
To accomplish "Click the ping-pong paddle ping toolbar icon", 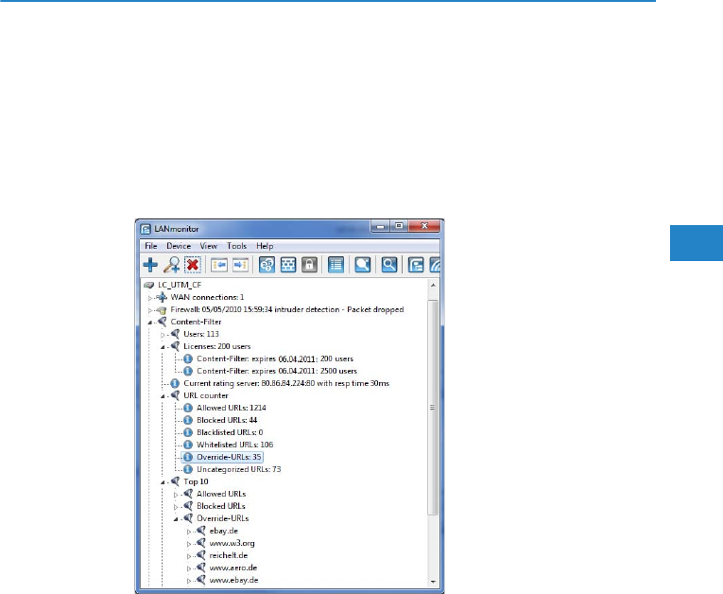I will (x=362, y=265).
